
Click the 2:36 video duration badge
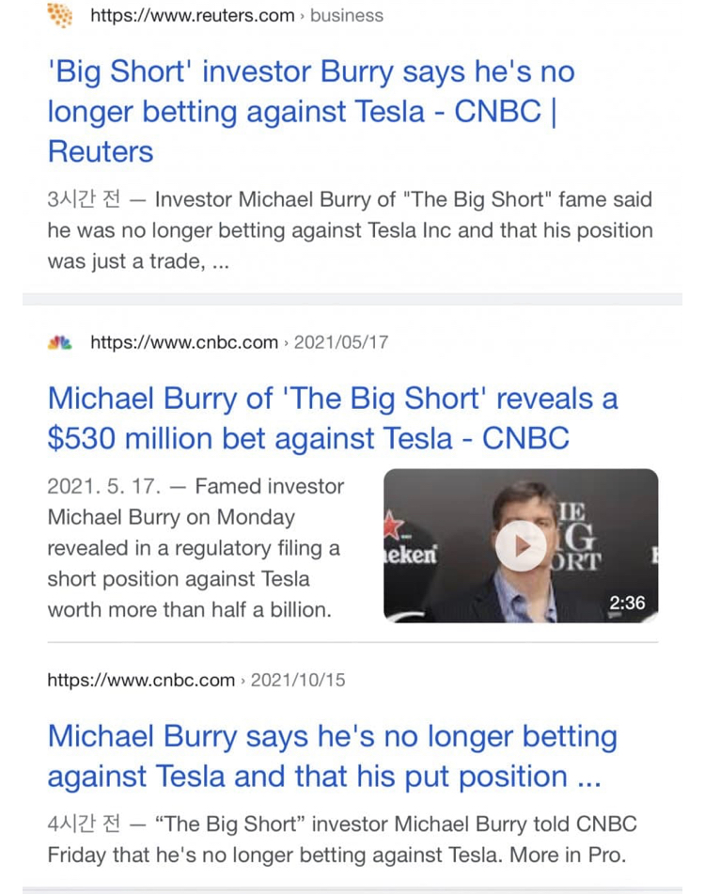[627, 603]
